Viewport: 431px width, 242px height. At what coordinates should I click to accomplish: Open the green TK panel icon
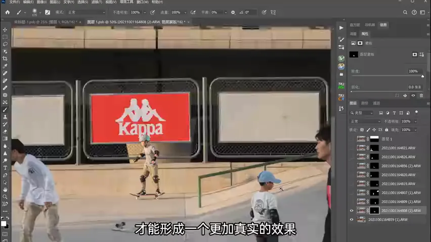(341, 58)
